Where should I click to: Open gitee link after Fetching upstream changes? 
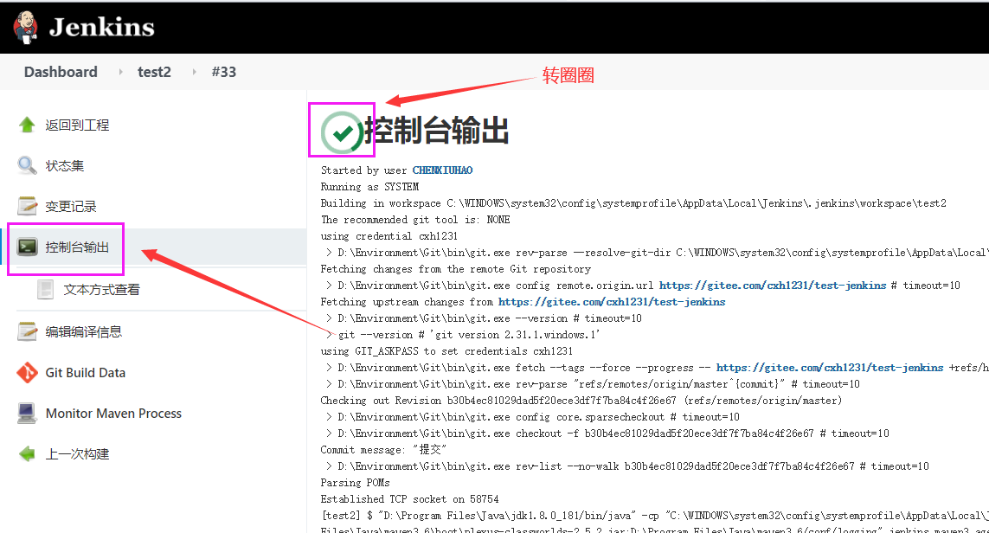tap(612, 302)
